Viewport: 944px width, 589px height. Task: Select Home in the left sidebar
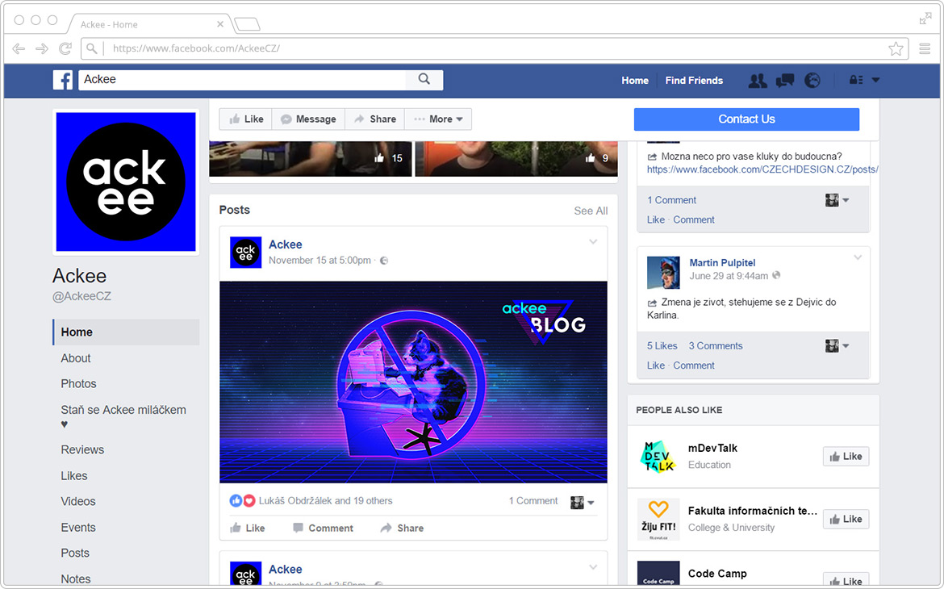coord(126,332)
